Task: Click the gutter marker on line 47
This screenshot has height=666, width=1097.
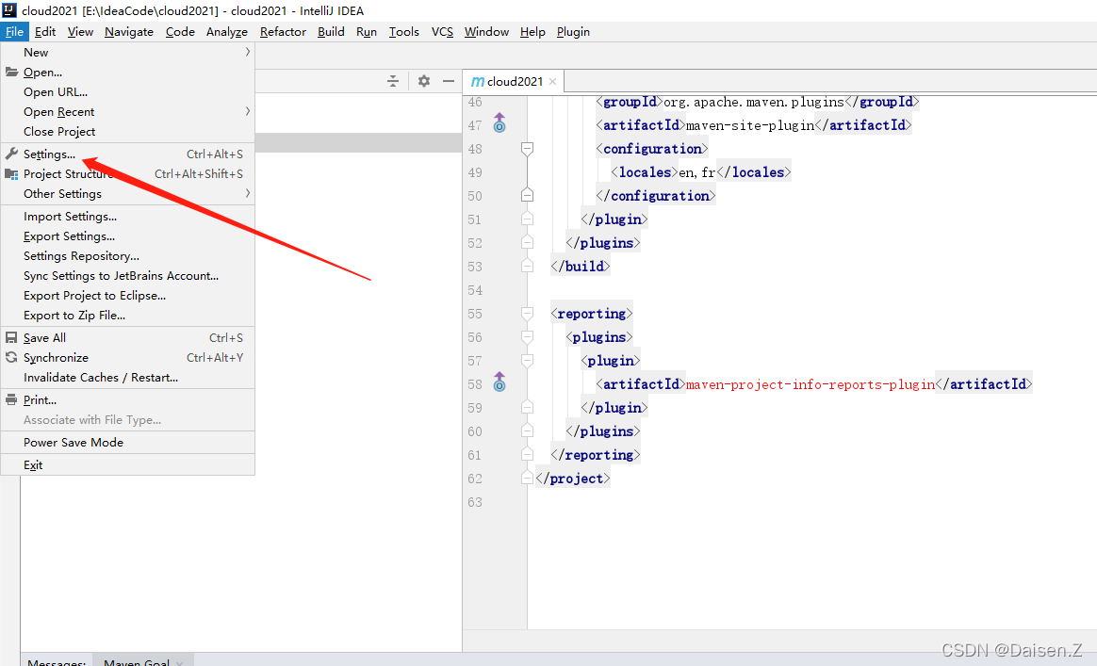Action: click(x=499, y=123)
